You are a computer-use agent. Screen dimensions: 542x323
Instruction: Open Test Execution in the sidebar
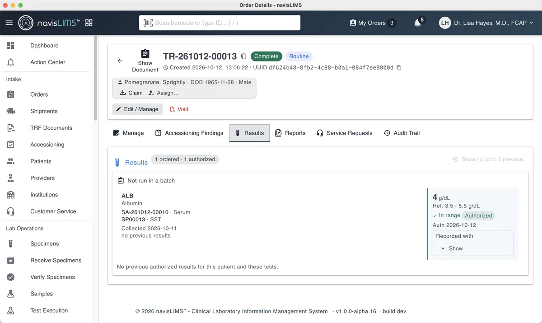pyautogui.click(x=49, y=310)
